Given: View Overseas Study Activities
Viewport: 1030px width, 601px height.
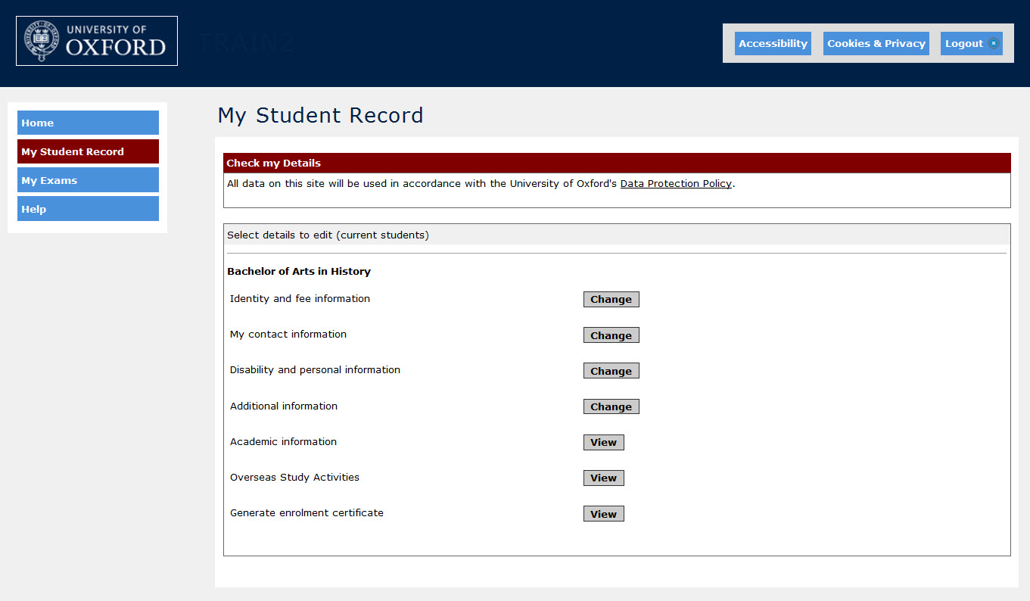Looking at the screenshot, I should 603,478.
